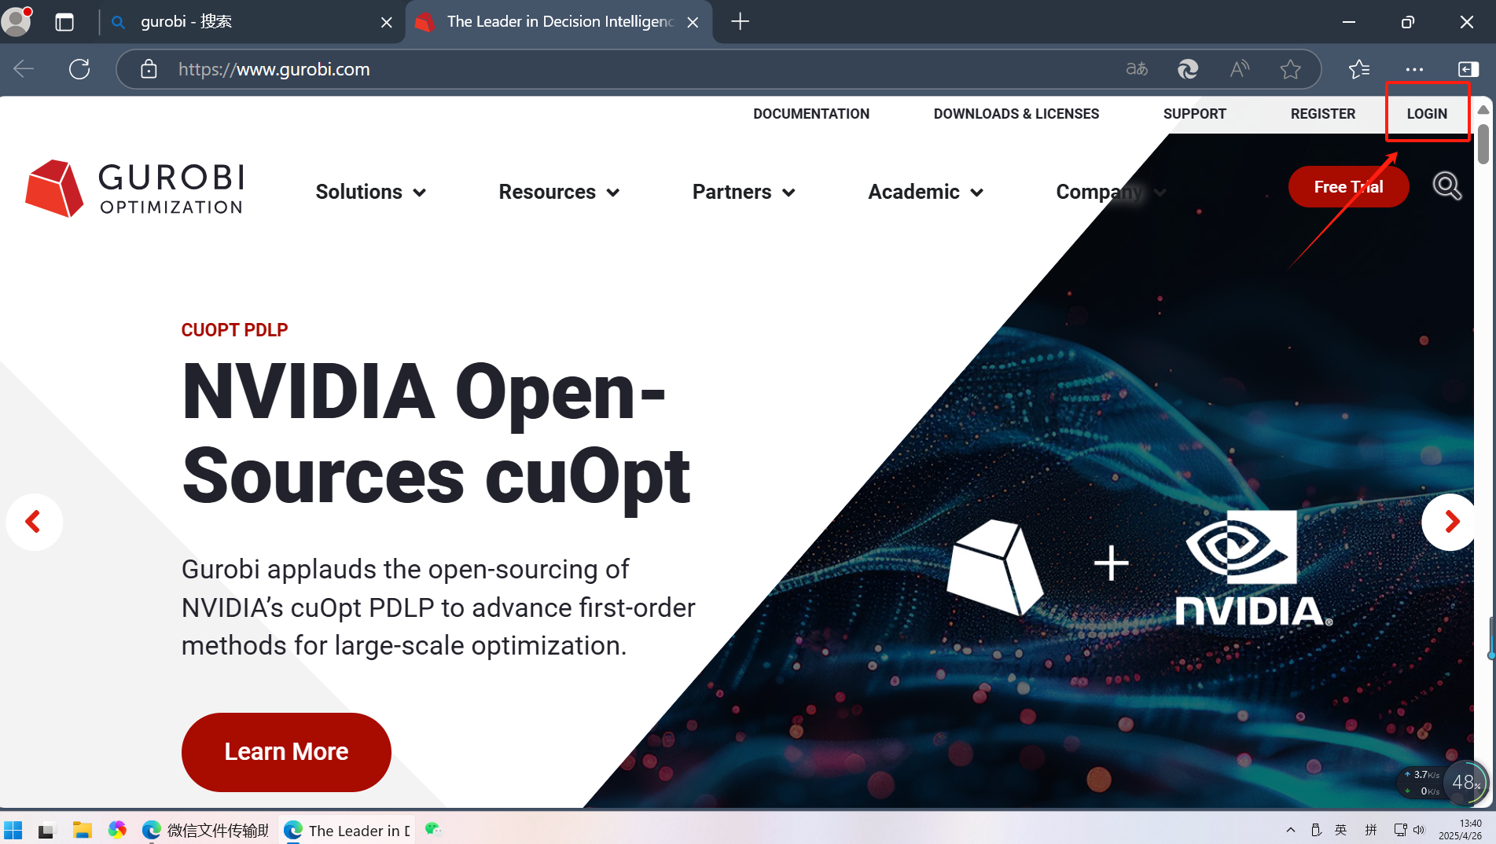Click the page vertical scrollbar thumb
Viewport: 1496px width, 844px height.
1483,144
